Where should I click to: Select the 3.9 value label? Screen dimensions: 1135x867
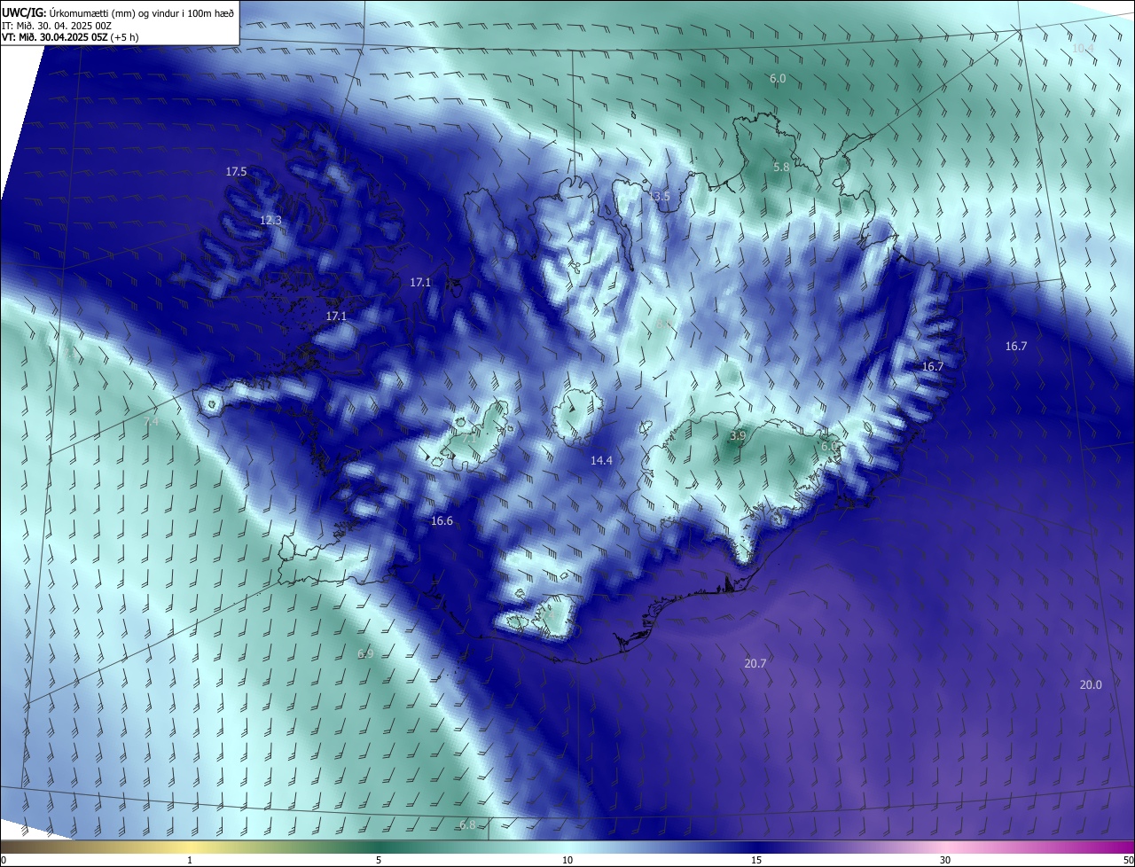738,436
